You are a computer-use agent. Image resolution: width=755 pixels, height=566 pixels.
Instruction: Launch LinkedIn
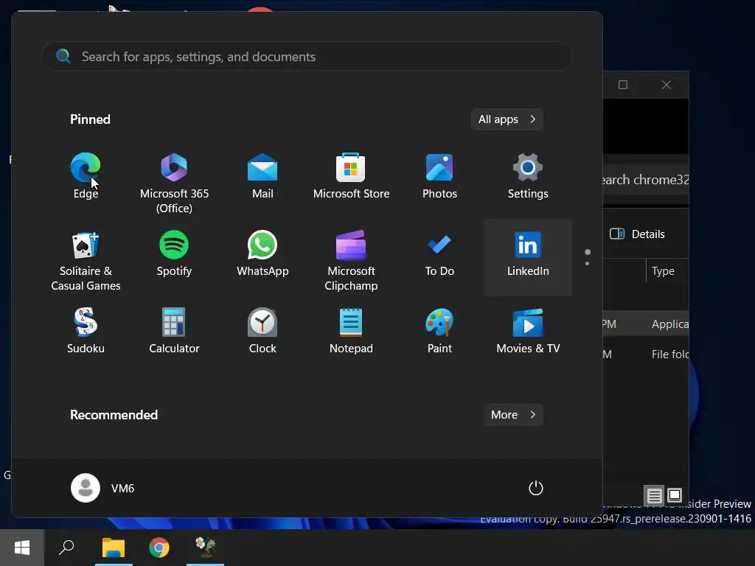pyautogui.click(x=528, y=257)
